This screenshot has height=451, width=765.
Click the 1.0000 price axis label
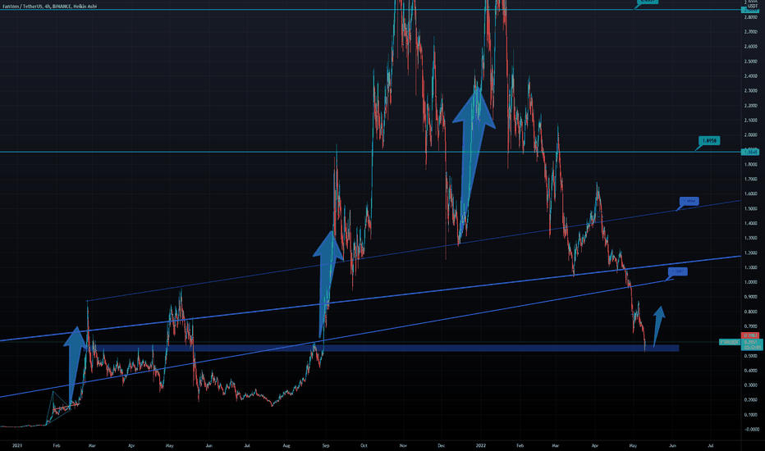(x=751, y=282)
